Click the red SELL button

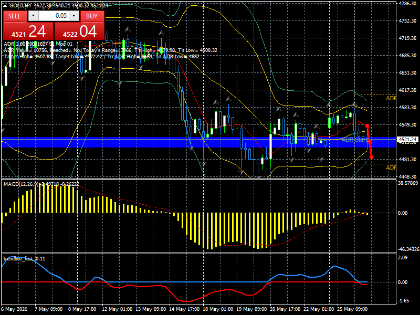point(15,16)
